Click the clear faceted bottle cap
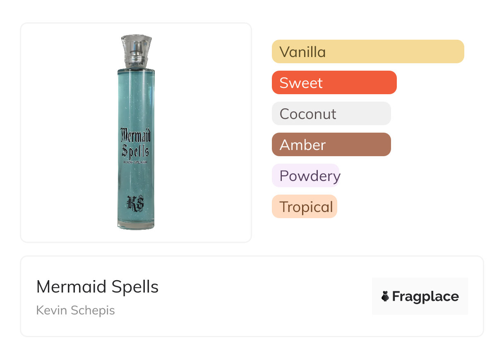This screenshot has width=504, height=357. [x=136, y=45]
